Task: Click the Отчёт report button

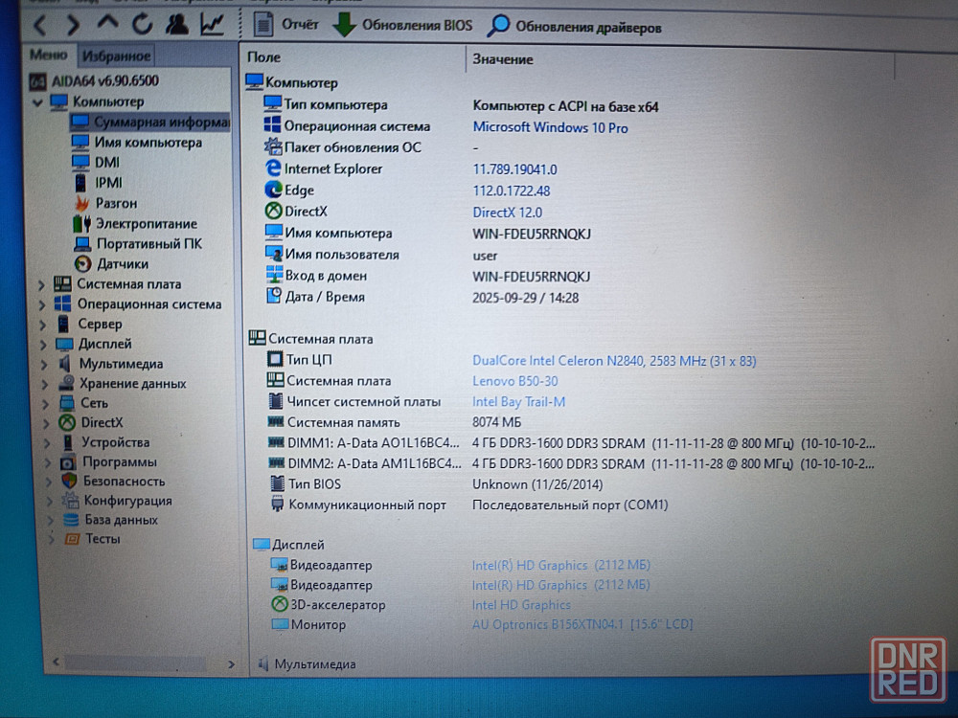Action: click(x=288, y=25)
